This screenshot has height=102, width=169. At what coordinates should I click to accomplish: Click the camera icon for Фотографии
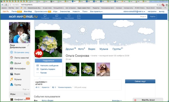[x=12, y=68]
